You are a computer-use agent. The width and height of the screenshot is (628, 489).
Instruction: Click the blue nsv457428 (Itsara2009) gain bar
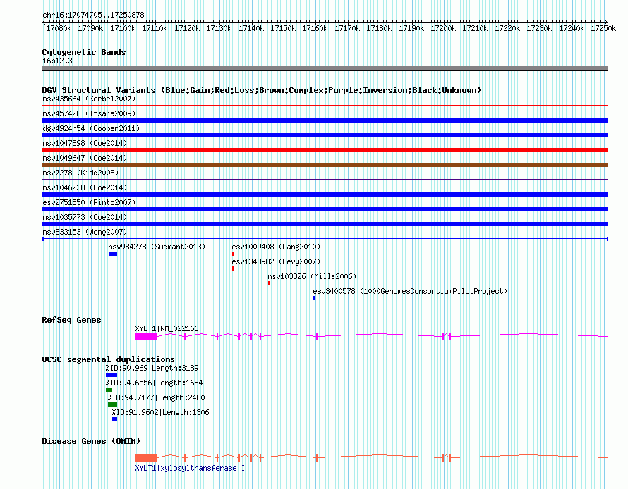point(325,120)
